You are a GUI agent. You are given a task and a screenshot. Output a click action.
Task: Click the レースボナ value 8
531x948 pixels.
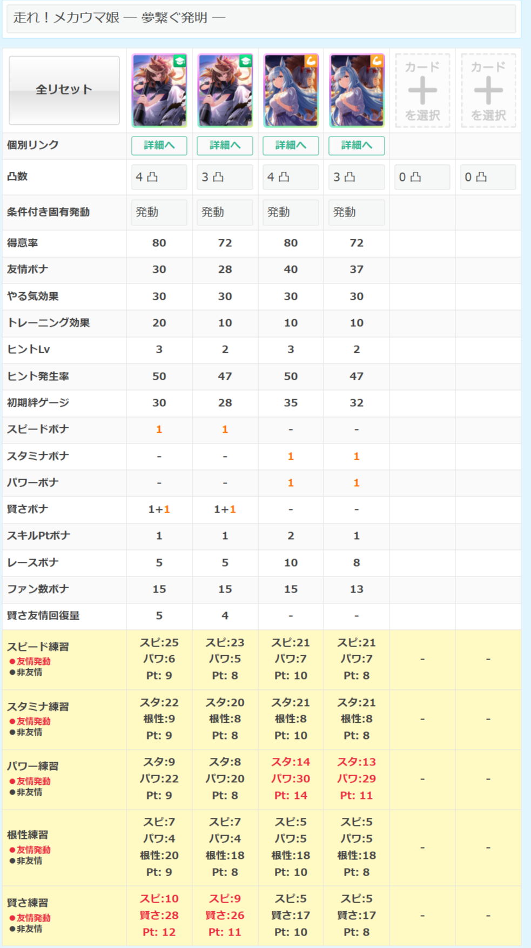click(x=357, y=563)
